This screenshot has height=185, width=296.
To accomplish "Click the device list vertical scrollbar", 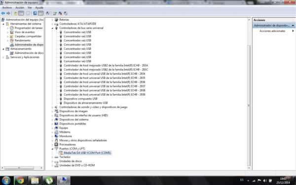I will point(249,106).
